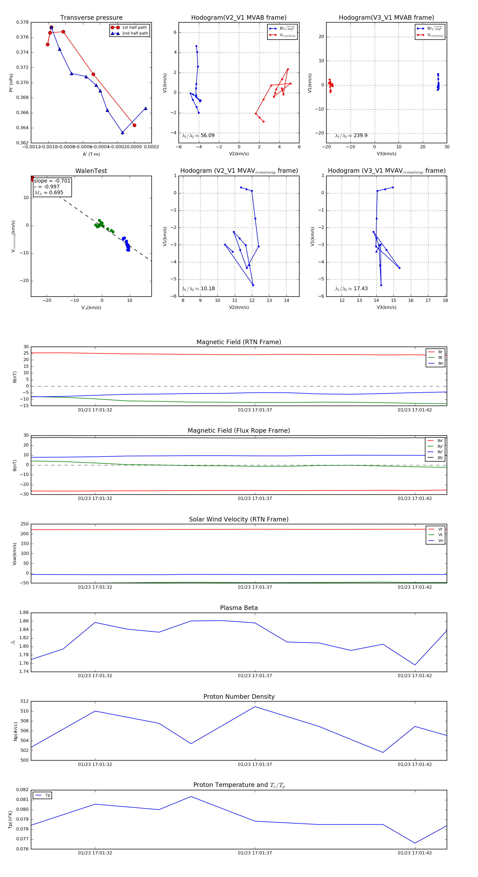Click the "r = -0.997" annotation
This screenshot has height=877, width=478.
(47, 187)
